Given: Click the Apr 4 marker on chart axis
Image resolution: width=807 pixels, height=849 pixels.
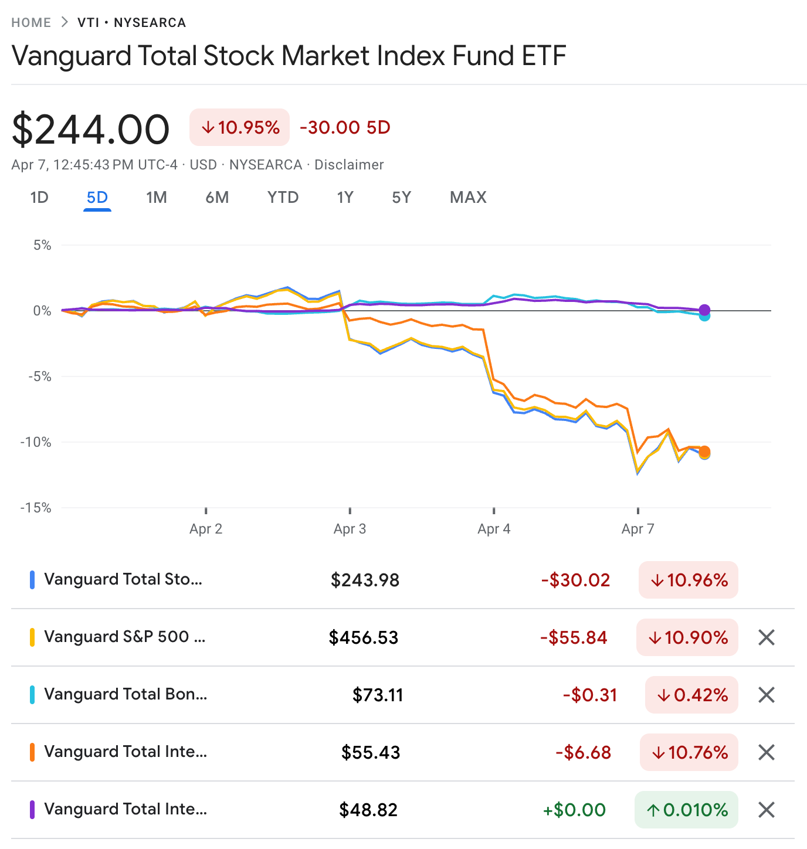Looking at the screenshot, I should [x=494, y=528].
